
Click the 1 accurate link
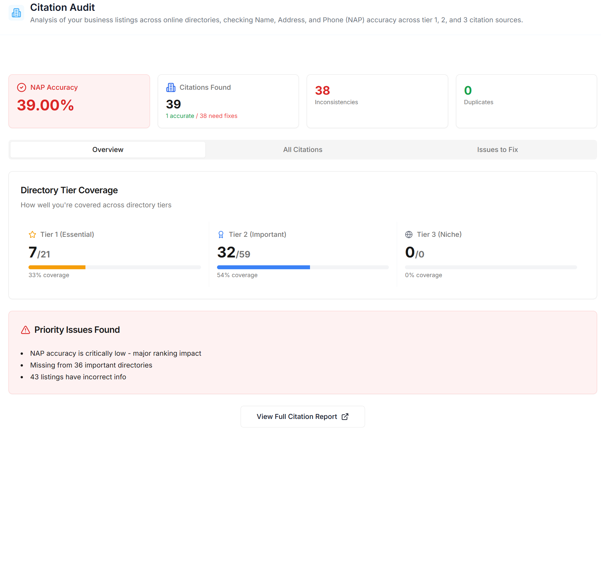[180, 116]
